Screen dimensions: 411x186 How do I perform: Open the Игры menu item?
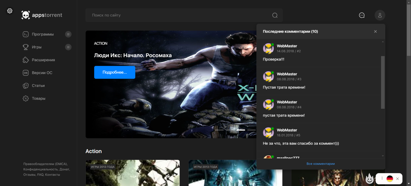point(37,47)
